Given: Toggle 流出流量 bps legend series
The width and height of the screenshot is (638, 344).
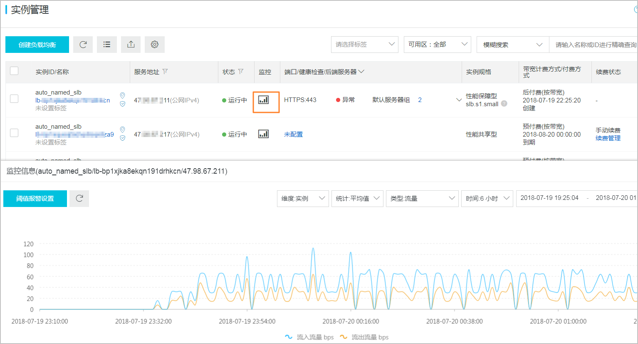Looking at the screenshot, I should tap(364, 337).
